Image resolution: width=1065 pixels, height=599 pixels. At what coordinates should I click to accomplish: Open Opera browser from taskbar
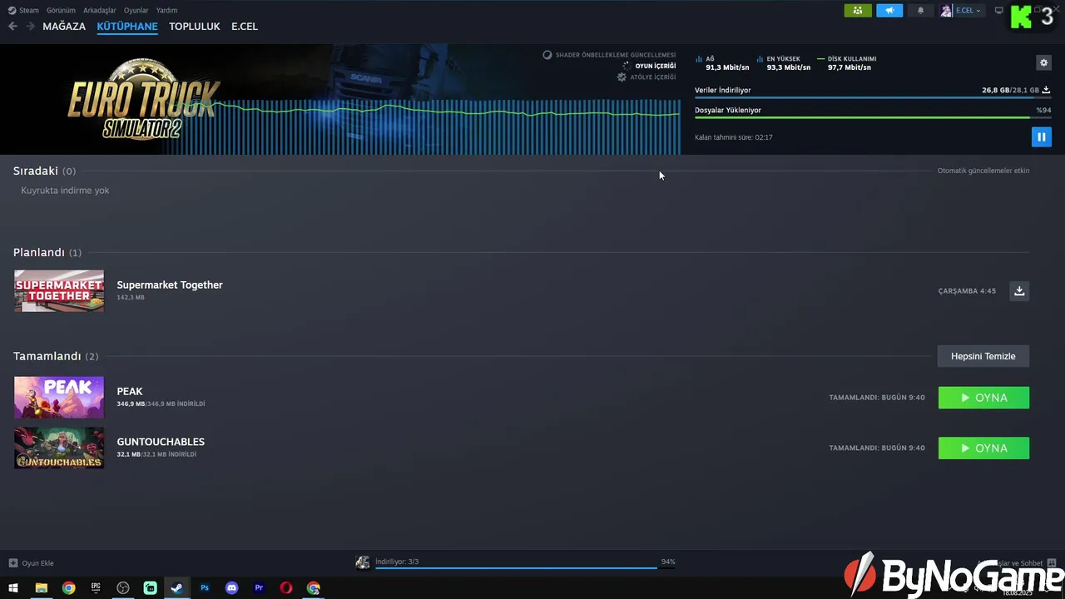286,588
